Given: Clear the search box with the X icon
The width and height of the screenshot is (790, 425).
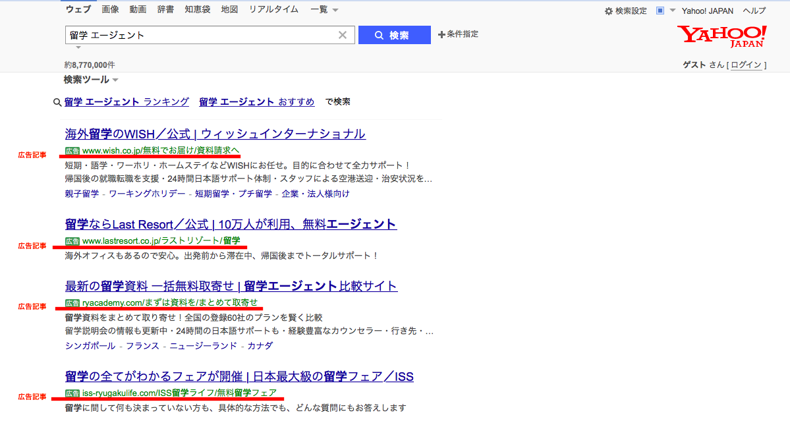Looking at the screenshot, I should [x=342, y=36].
